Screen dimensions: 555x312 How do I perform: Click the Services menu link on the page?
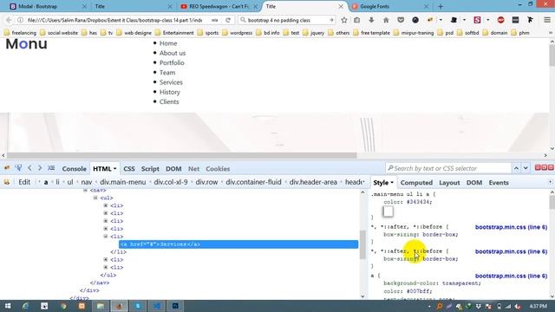click(171, 82)
